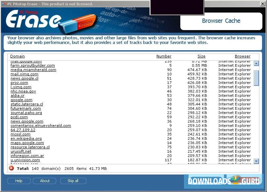The height and width of the screenshot is (192, 267).
Task: Select the static.latercera.cl entry
Action: tap(27, 104)
